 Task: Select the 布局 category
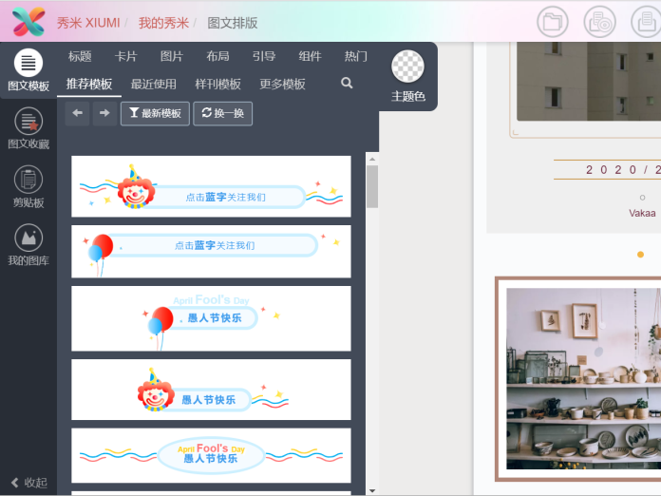(x=217, y=57)
